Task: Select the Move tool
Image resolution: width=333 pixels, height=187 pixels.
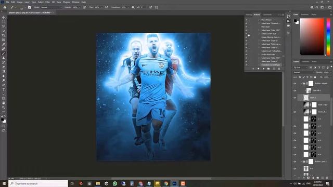Action: coord(4,17)
